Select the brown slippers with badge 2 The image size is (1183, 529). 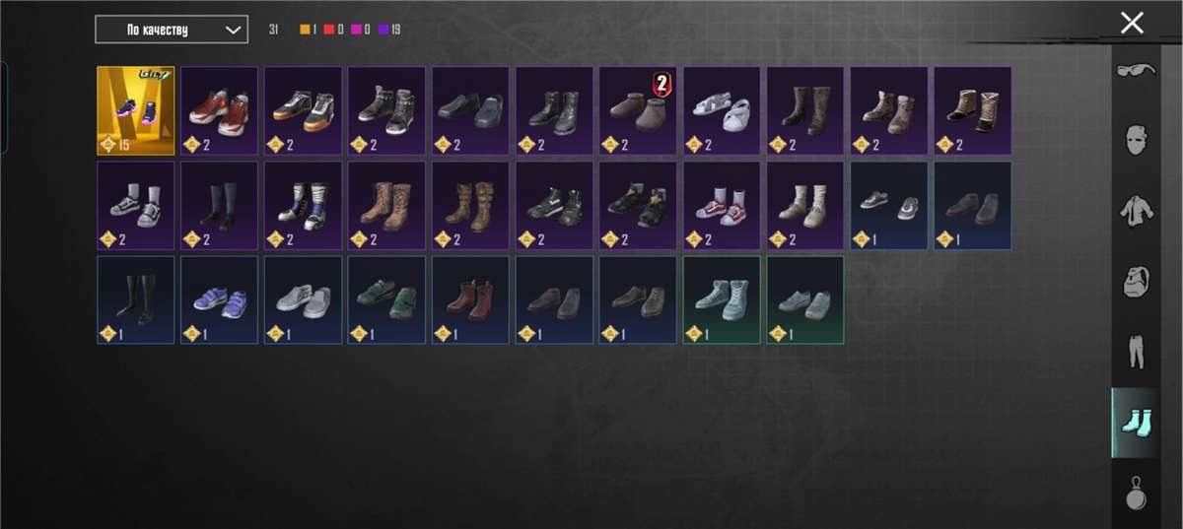pos(638,110)
